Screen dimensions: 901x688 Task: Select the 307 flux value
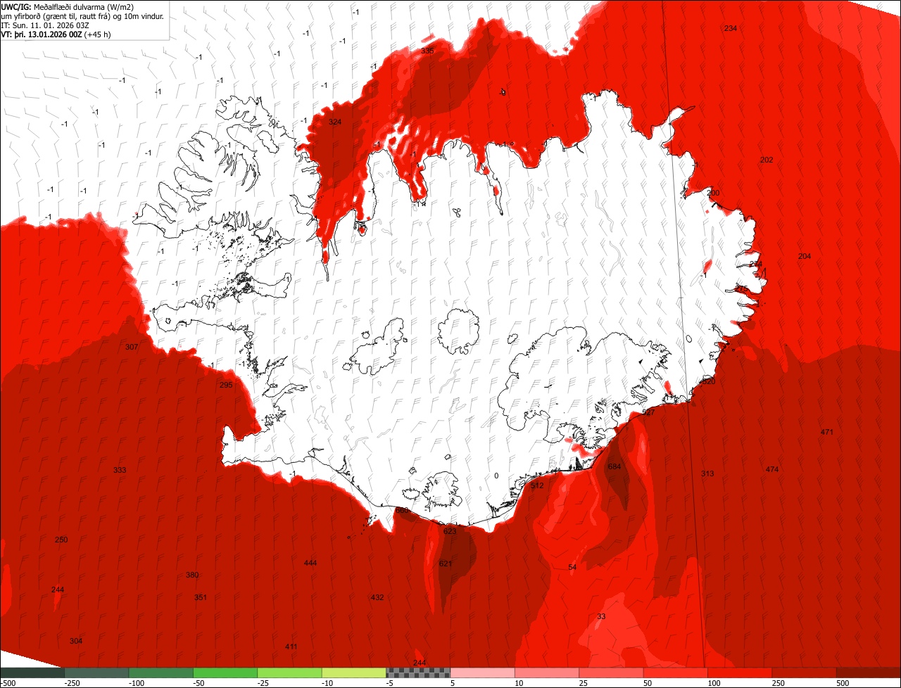[x=131, y=348]
